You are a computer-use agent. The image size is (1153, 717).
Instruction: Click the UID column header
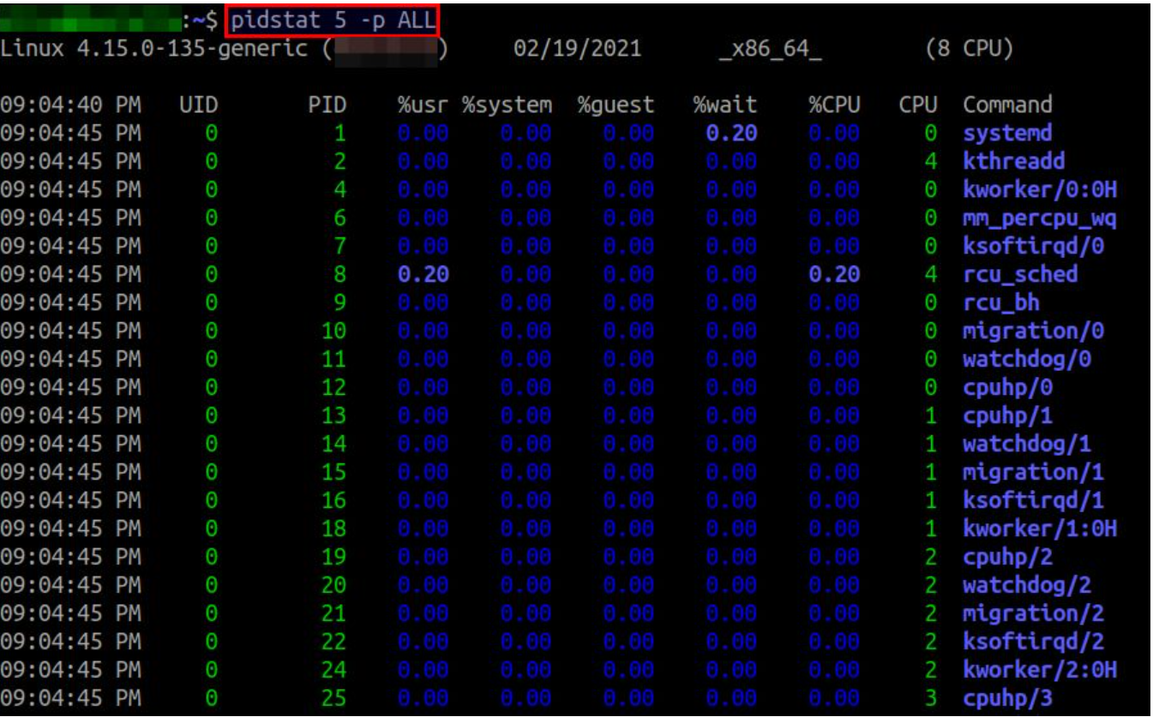[198, 105]
